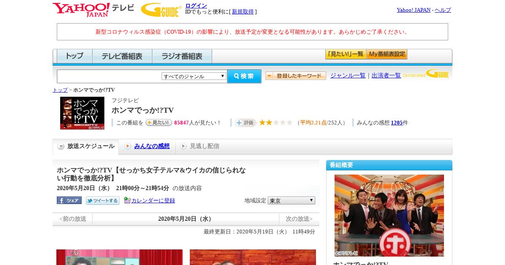Click the 最終更新日 text line

pyautogui.click(x=259, y=232)
